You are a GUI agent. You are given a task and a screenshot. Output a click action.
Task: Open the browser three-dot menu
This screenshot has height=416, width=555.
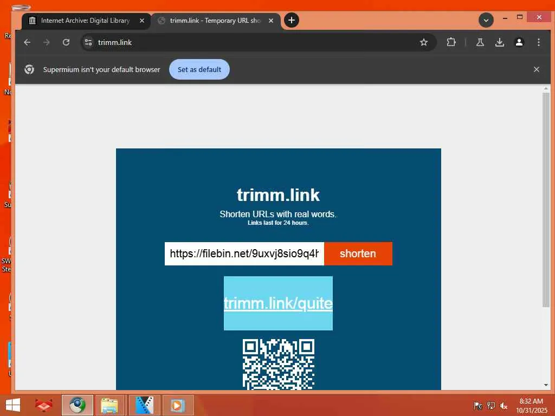coord(538,42)
